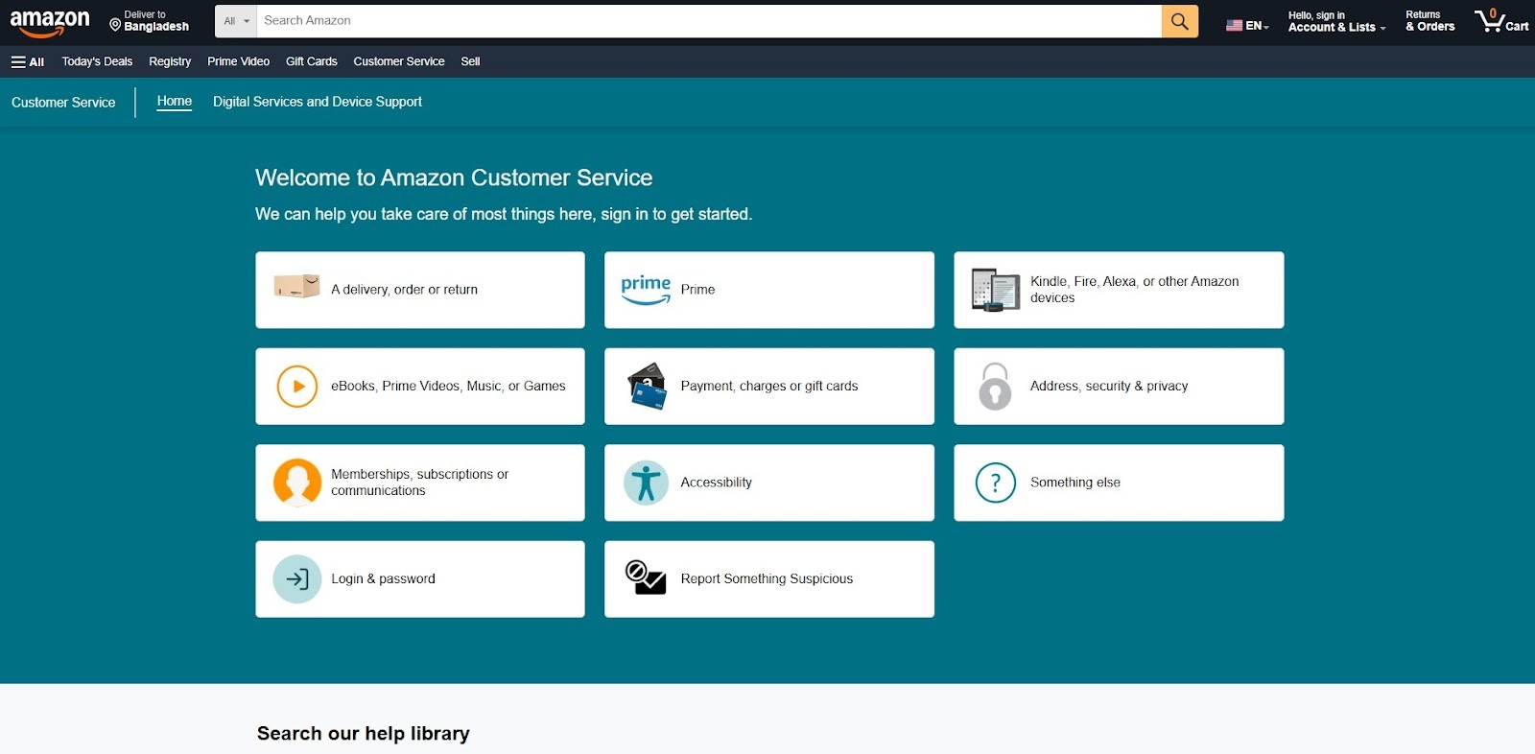The image size is (1535, 754).
Task: Click the 'Search our help library' heading
Action: (364, 734)
